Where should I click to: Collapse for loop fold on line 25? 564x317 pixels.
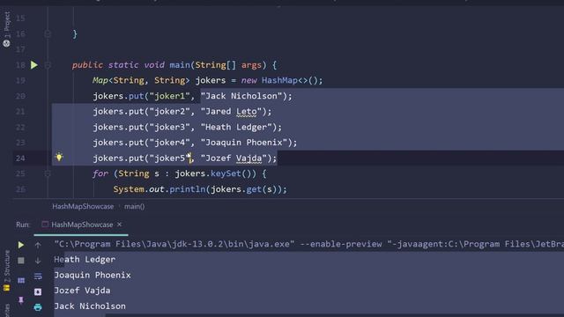[x=48, y=173]
